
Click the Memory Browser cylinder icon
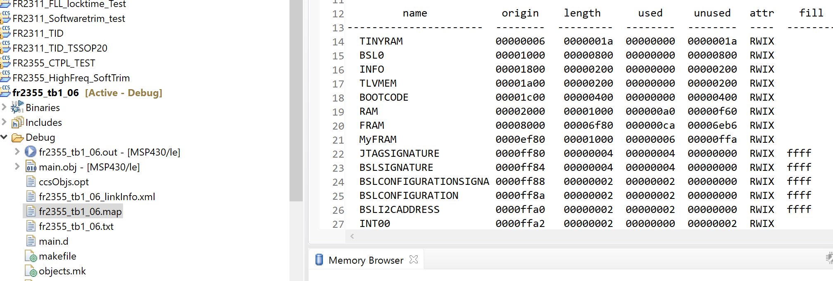[x=319, y=260]
